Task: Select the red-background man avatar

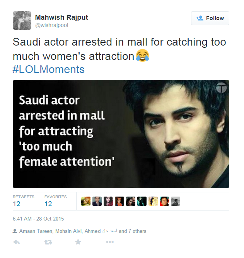Action: 164,201
